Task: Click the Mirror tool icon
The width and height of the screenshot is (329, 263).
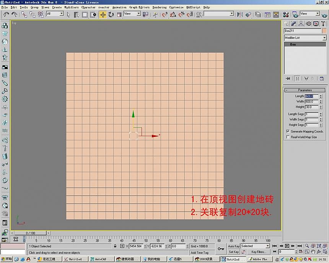Action: pos(240,15)
